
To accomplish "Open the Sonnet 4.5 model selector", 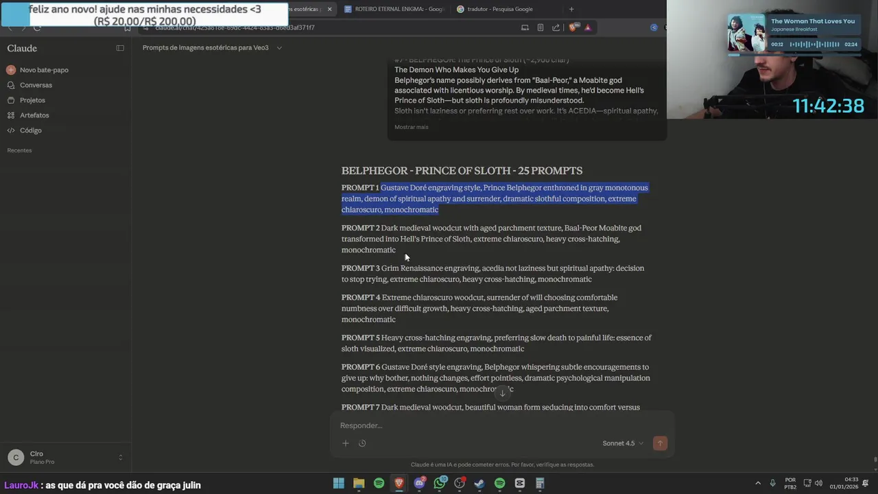I will pyautogui.click(x=623, y=443).
